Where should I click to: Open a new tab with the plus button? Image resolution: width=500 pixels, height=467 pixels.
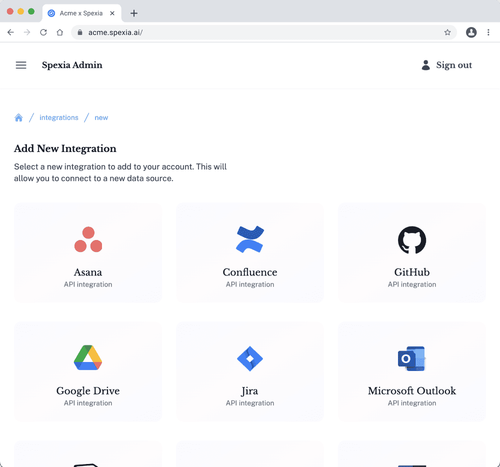pos(134,13)
